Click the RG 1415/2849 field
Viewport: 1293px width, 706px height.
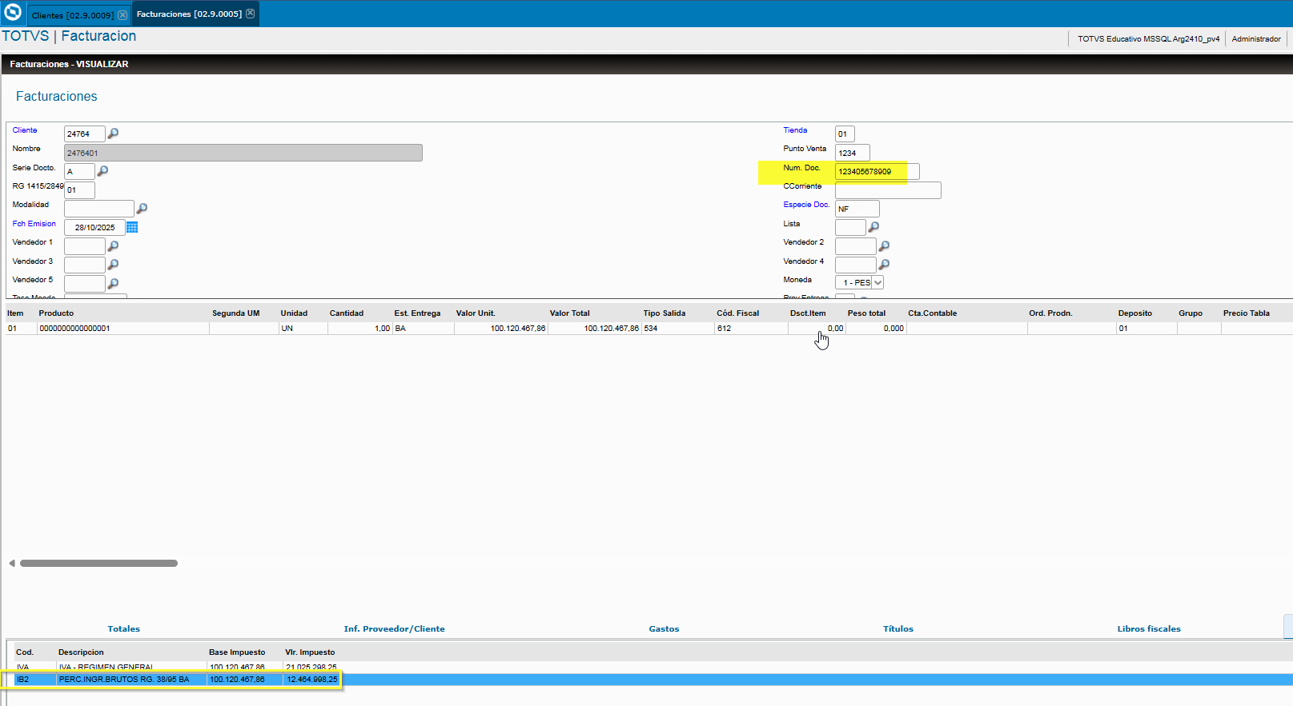79,190
